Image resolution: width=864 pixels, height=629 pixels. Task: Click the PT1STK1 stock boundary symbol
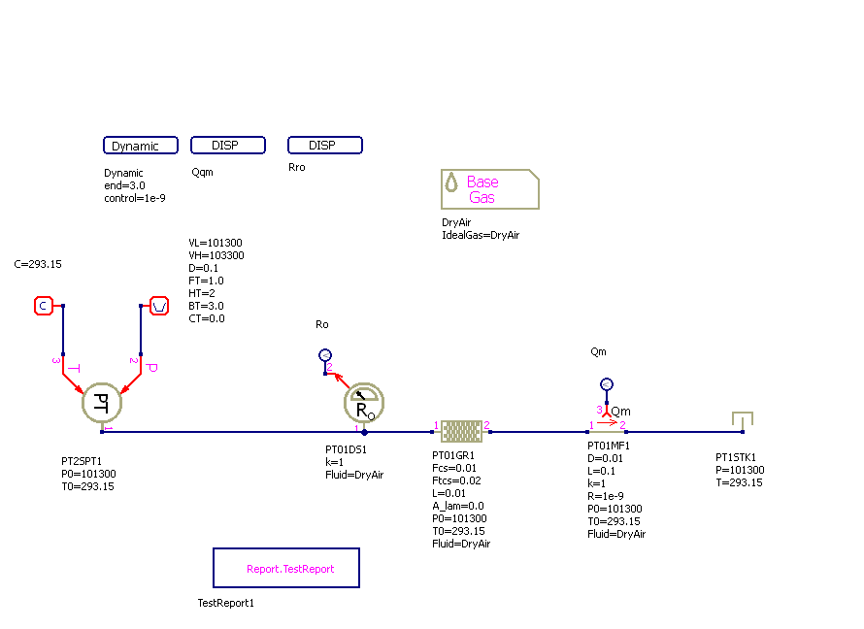[743, 420]
